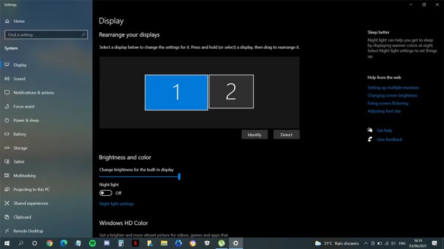The width and height of the screenshot is (444, 249).
Task: Open Night light settings link
Action: click(116, 204)
